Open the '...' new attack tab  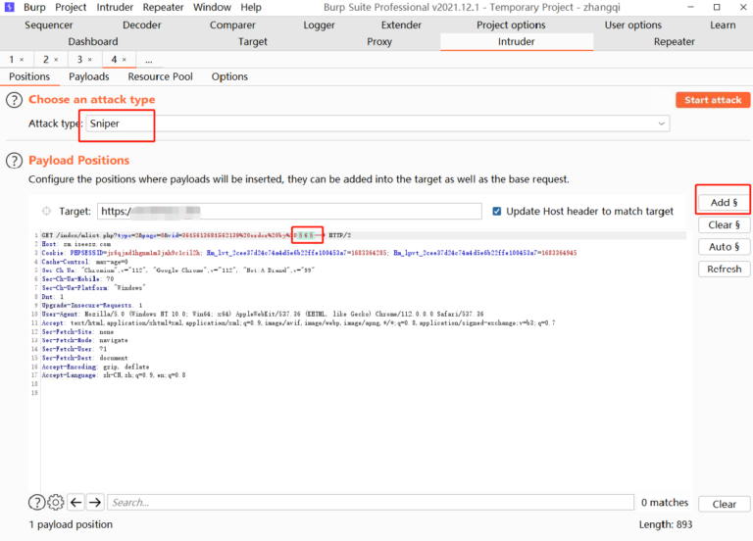148,60
